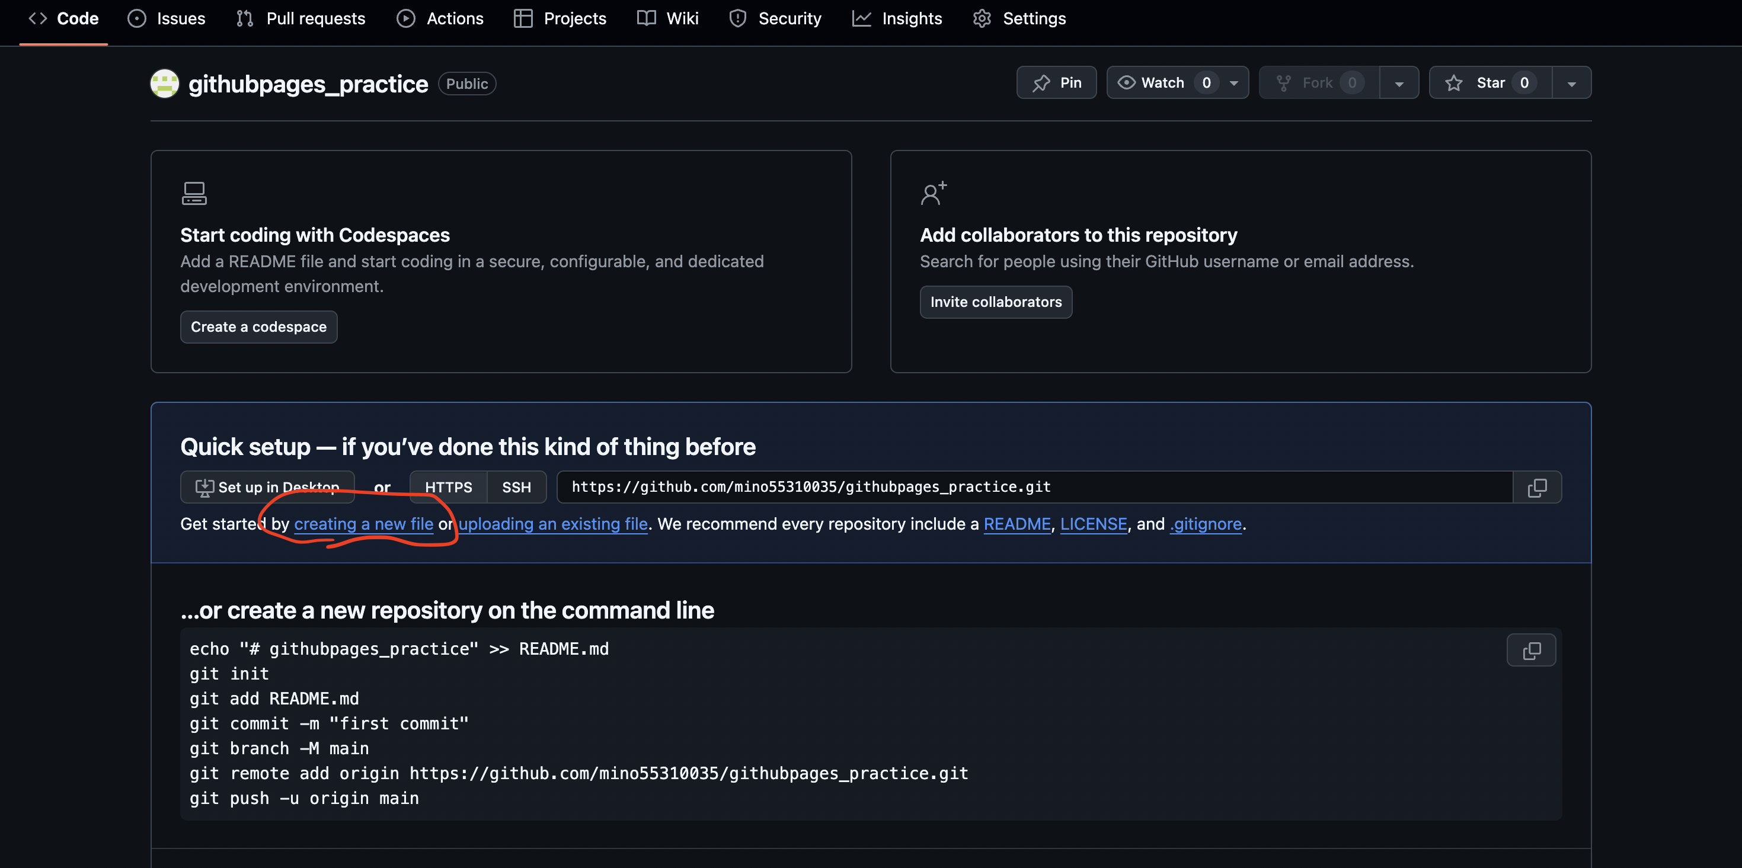Open the Wiki via its book icon
The image size is (1742, 868).
tap(646, 18)
